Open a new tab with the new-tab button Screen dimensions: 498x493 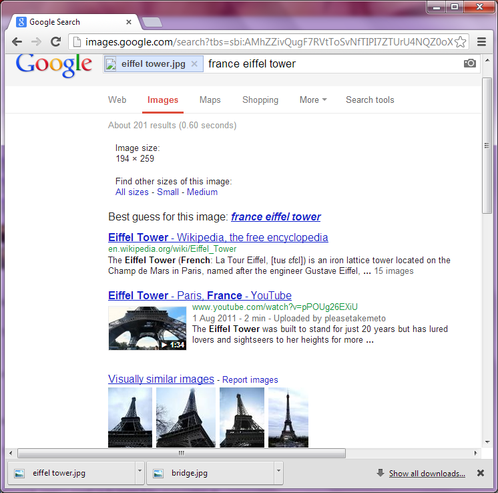pyautogui.click(x=152, y=22)
